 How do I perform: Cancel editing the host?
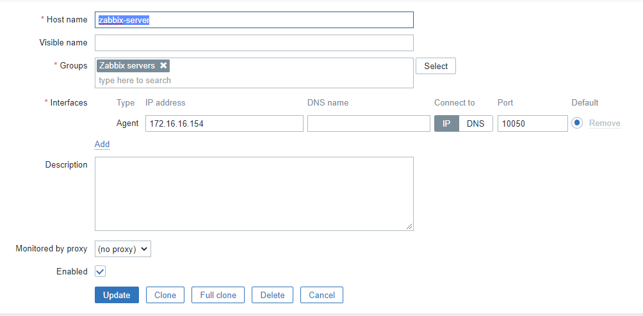(x=322, y=295)
